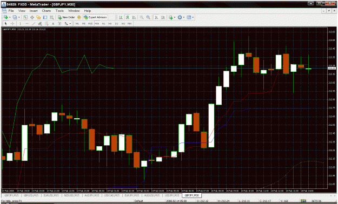The height and width of the screenshot is (204, 338).
Task: Expand the Periods dropdown arrow
Action: [x=184, y=17]
